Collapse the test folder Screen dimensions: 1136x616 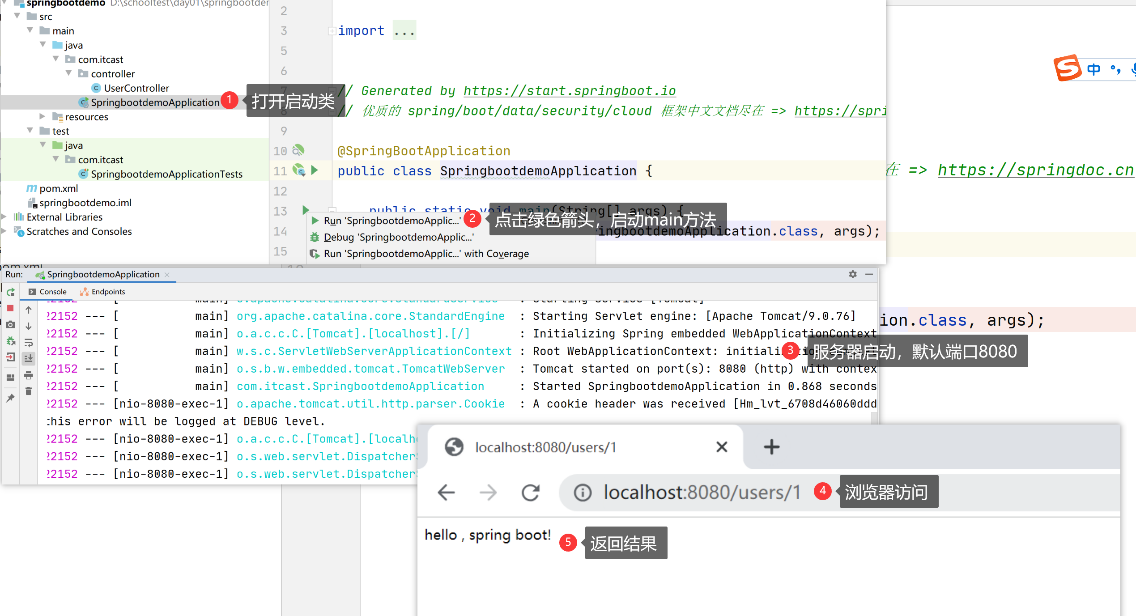[30, 131]
